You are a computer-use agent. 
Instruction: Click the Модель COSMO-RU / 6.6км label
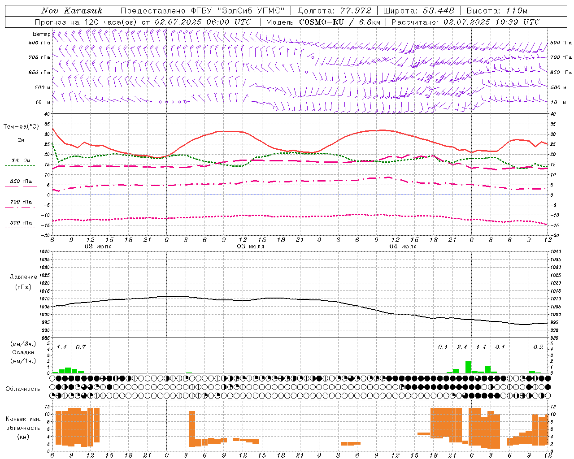323,22
